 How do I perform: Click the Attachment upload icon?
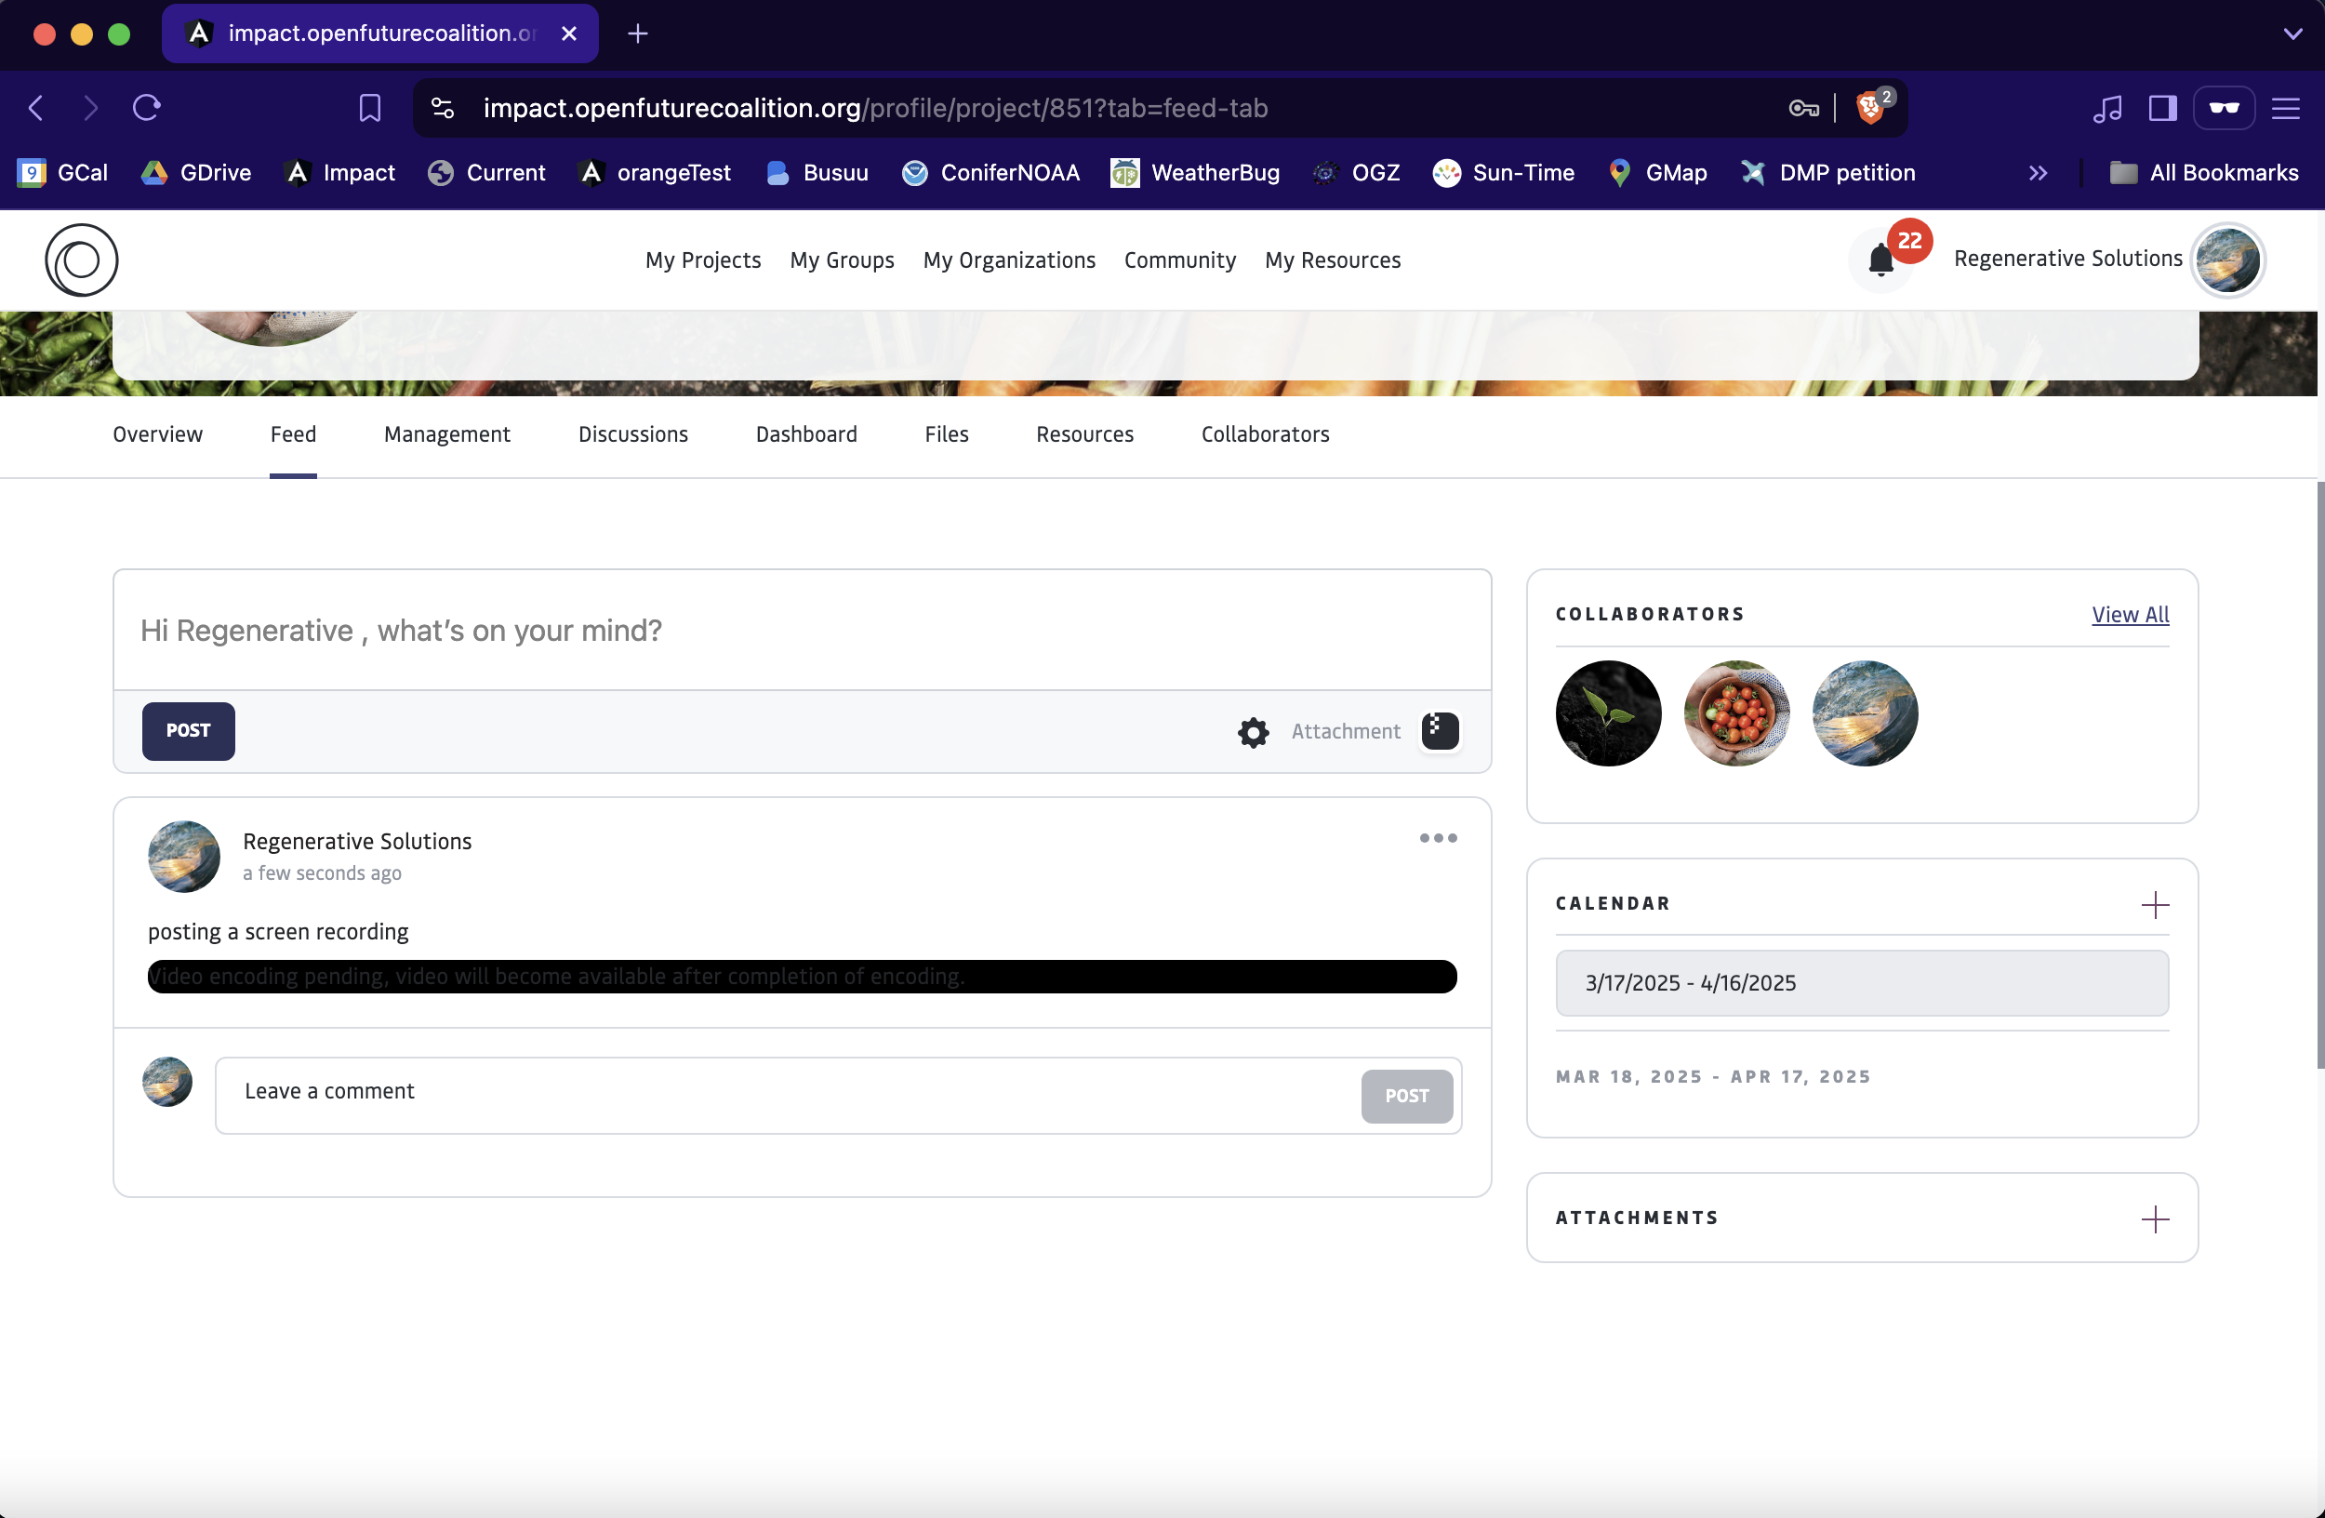click(x=1440, y=731)
